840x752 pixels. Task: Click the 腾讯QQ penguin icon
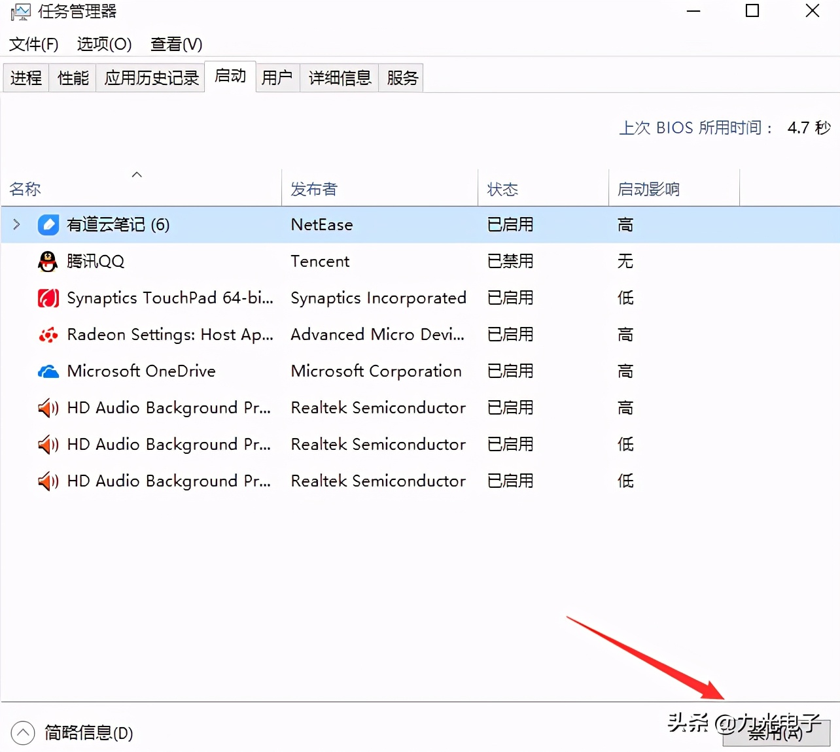tap(47, 261)
